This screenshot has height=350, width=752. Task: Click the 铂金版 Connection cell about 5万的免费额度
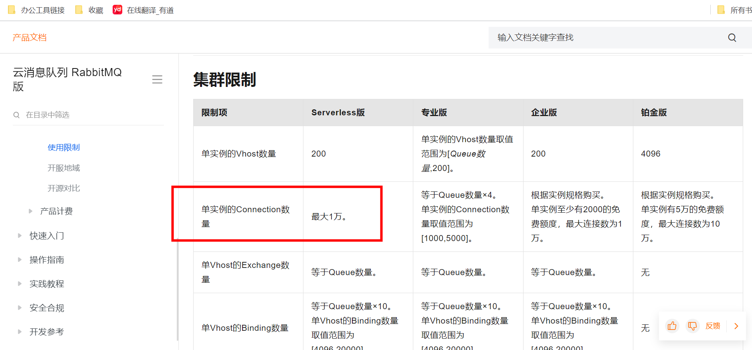point(688,217)
